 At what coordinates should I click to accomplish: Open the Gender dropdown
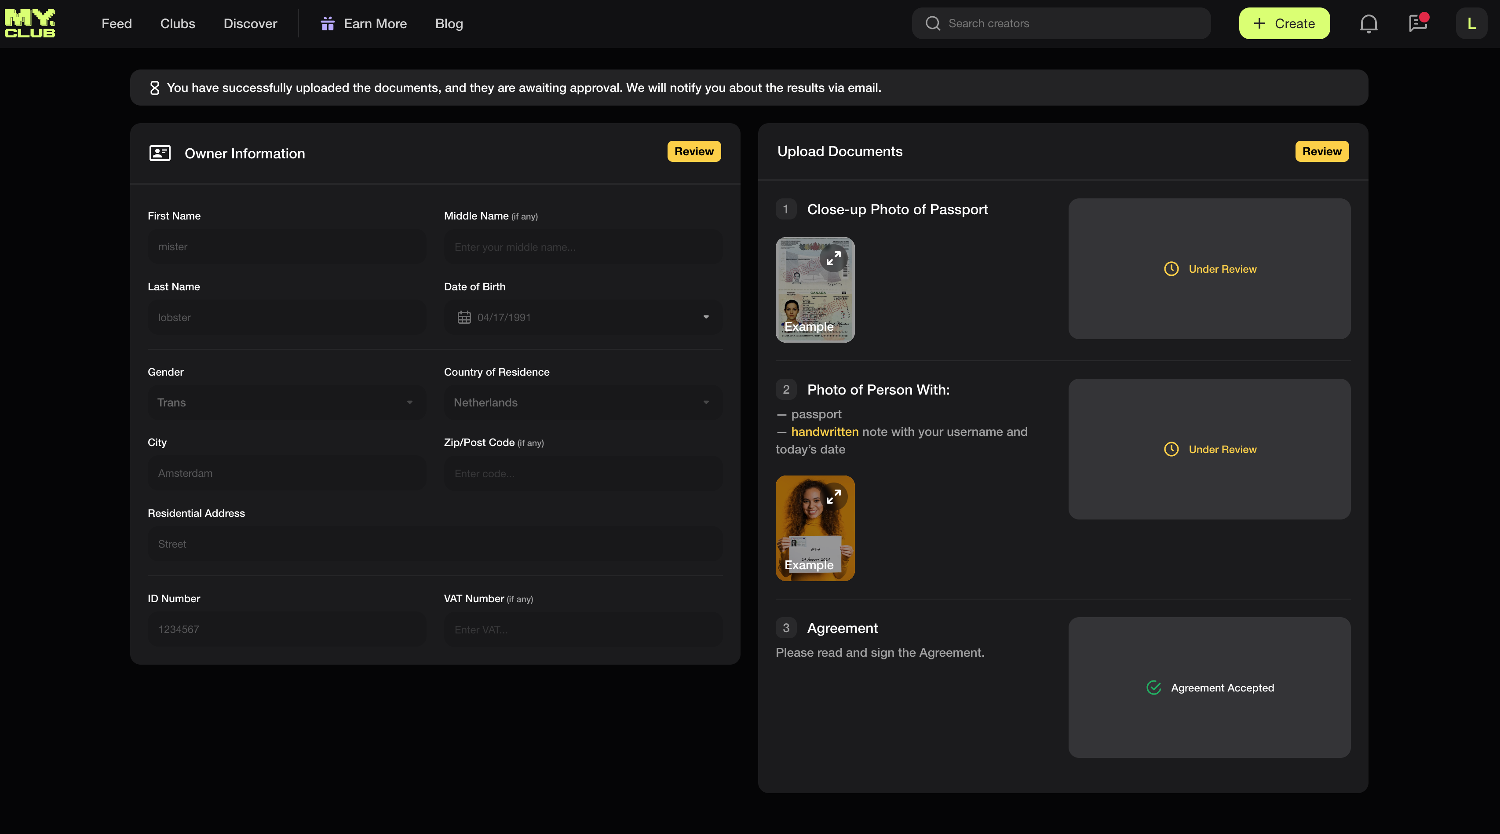(x=286, y=402)
